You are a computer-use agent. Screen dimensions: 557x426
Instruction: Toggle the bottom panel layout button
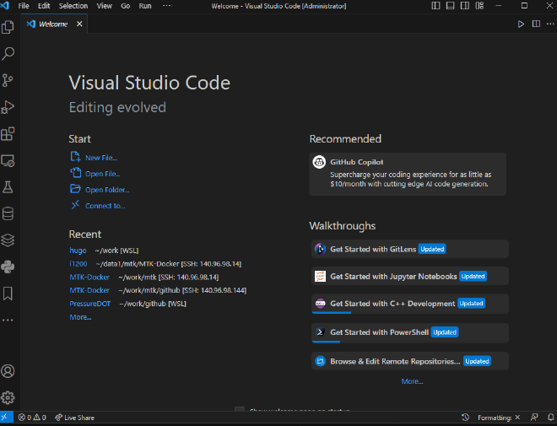450,6
